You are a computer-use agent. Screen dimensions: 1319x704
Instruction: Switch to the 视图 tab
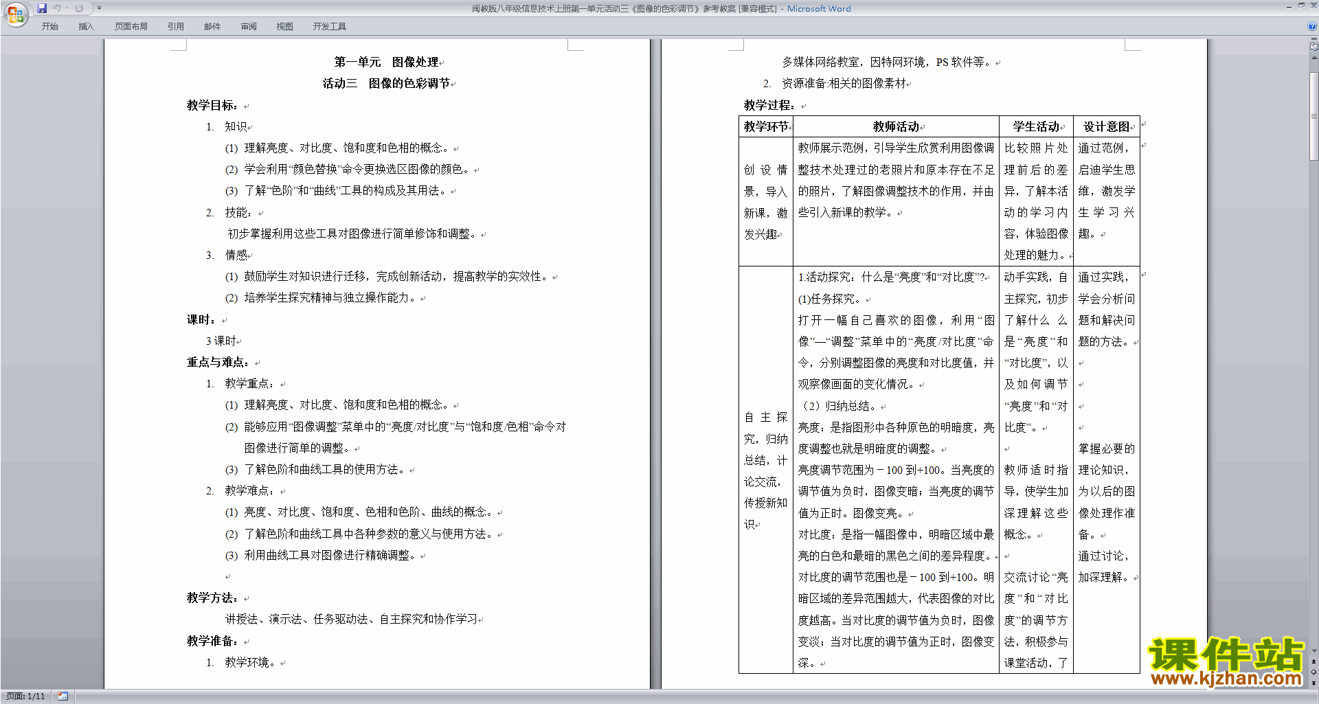coord(285,26)
